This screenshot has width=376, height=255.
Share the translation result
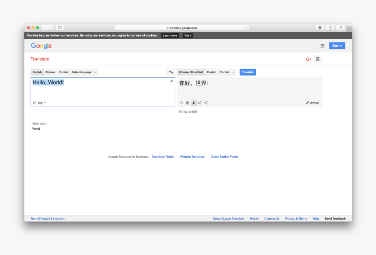coord(206,103)
